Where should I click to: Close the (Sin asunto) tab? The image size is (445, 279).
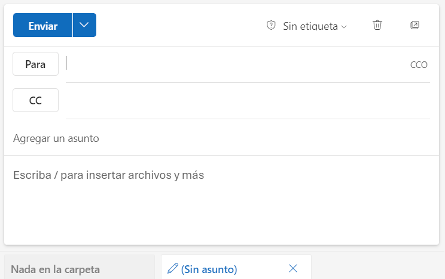pyautogui.click(x=293, y=268)
